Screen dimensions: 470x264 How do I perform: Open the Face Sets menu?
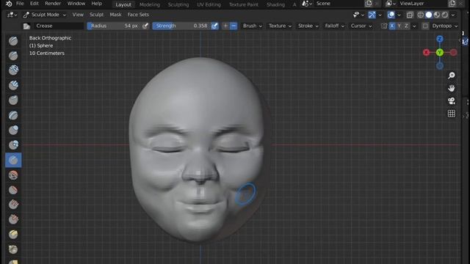[138, 15]
